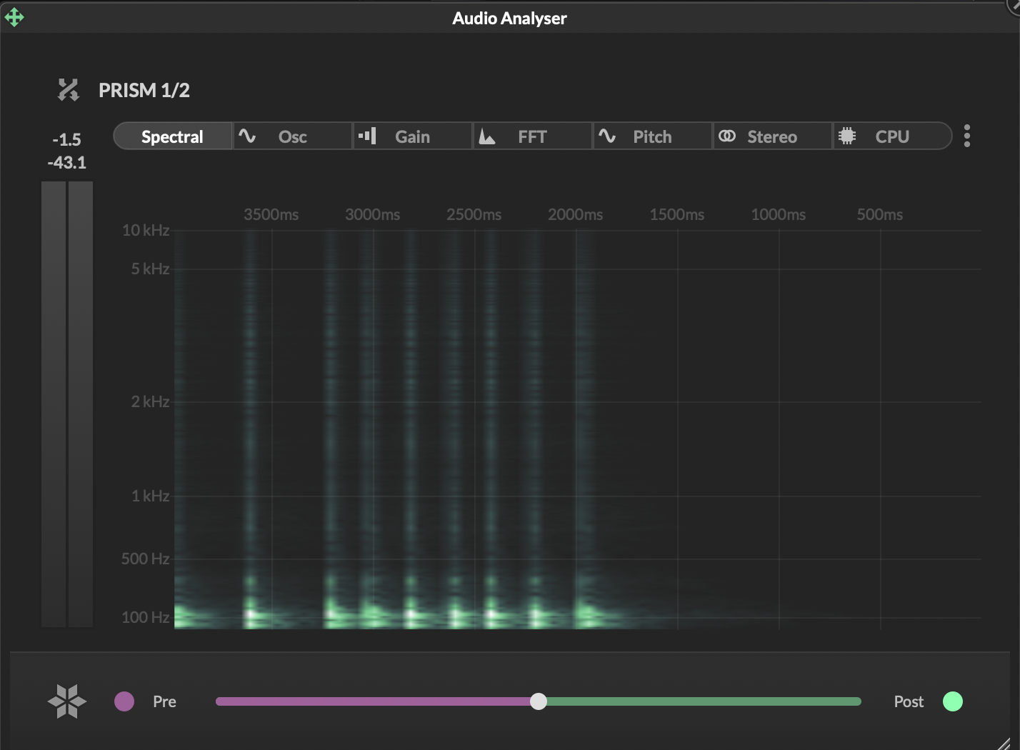
Task: Click the 1000ms time marker label
Action: pos(779,214)
